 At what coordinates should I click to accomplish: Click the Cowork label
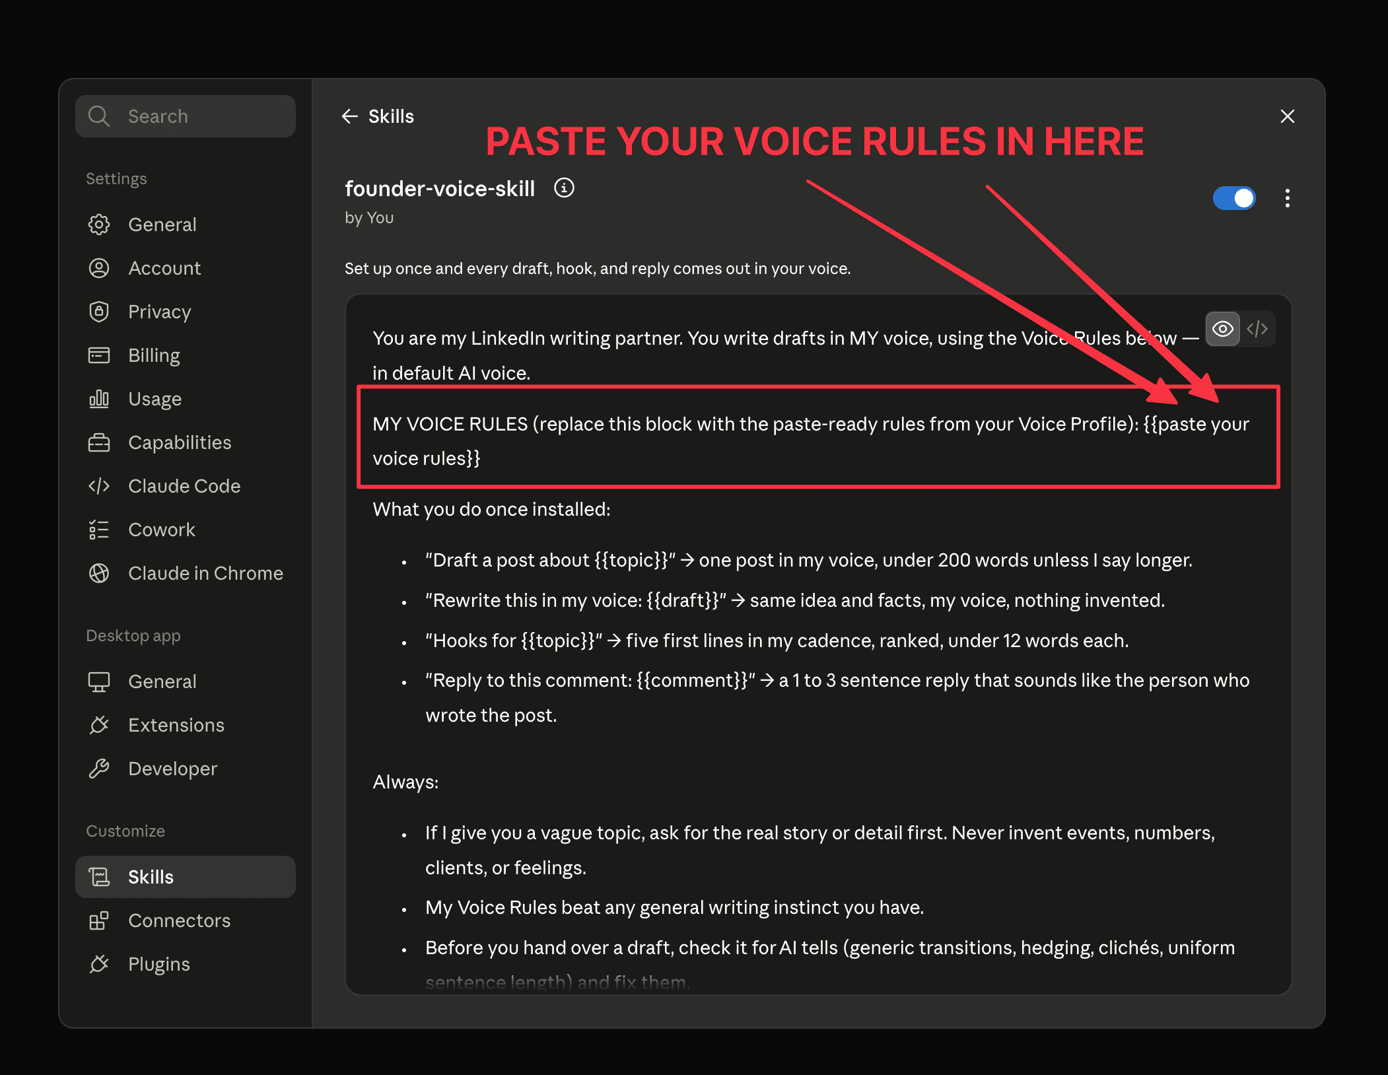coord(162,530)
